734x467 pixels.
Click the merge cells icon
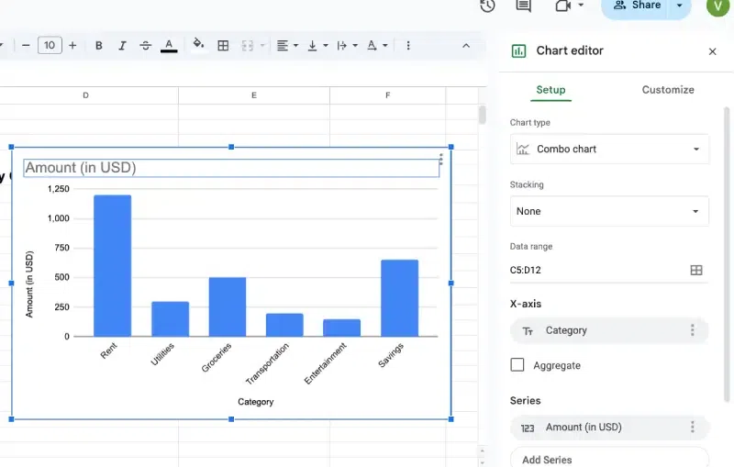(x=247, y=45)
